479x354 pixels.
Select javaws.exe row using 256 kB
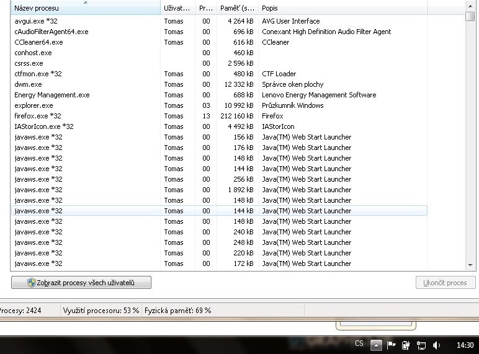coord(219,179)
